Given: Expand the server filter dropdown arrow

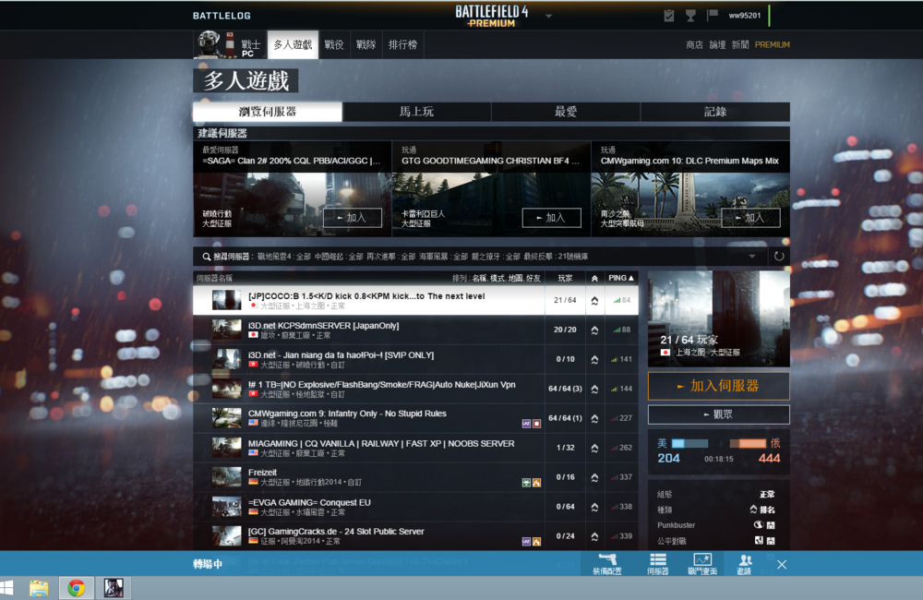Looking at the screenshot, I should click(752, 256).
